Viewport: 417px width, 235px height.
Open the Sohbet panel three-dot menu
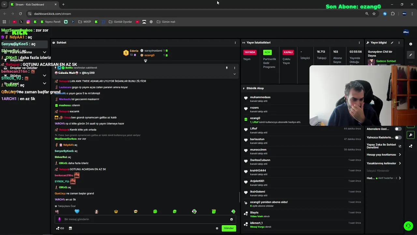[x=235, y=43]
